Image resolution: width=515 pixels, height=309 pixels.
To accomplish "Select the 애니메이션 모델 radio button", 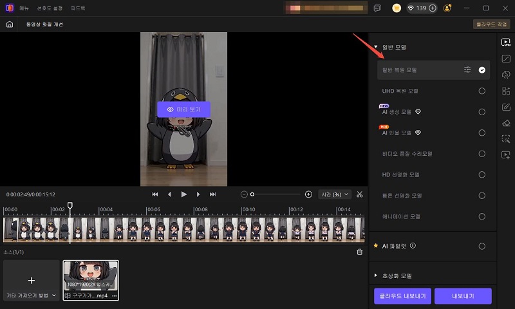I will coord(482,216).
